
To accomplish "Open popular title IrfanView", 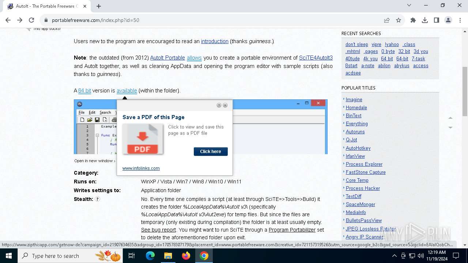I will 355,156.
